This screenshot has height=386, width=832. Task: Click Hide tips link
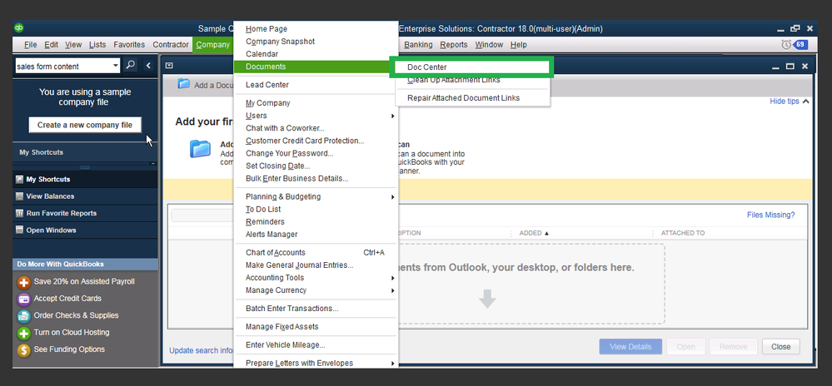click(785, 101)
